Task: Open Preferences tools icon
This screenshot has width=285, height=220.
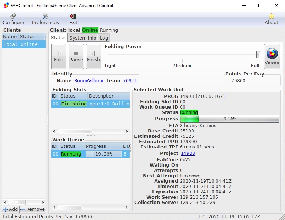Action: (45, 16)
